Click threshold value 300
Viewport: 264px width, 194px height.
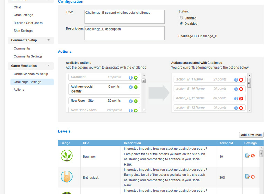pyautogui.click(x=222, y=177)
